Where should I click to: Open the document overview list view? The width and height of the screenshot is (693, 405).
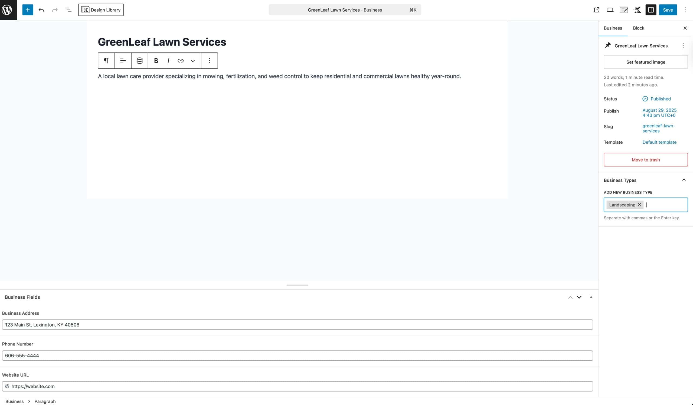coord(68,10)
